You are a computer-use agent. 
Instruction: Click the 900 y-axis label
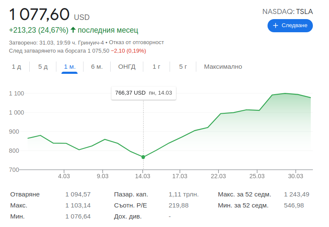point(14,132)
